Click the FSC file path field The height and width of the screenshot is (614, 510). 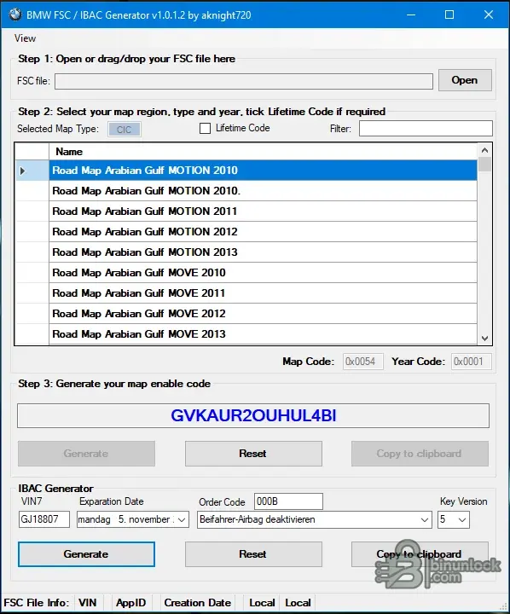point(244,81)
